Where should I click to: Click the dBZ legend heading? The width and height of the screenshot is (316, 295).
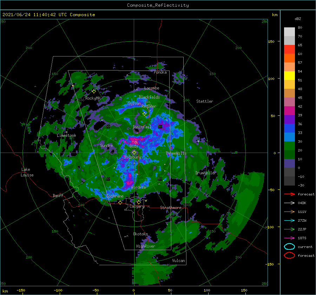[298, 19]
